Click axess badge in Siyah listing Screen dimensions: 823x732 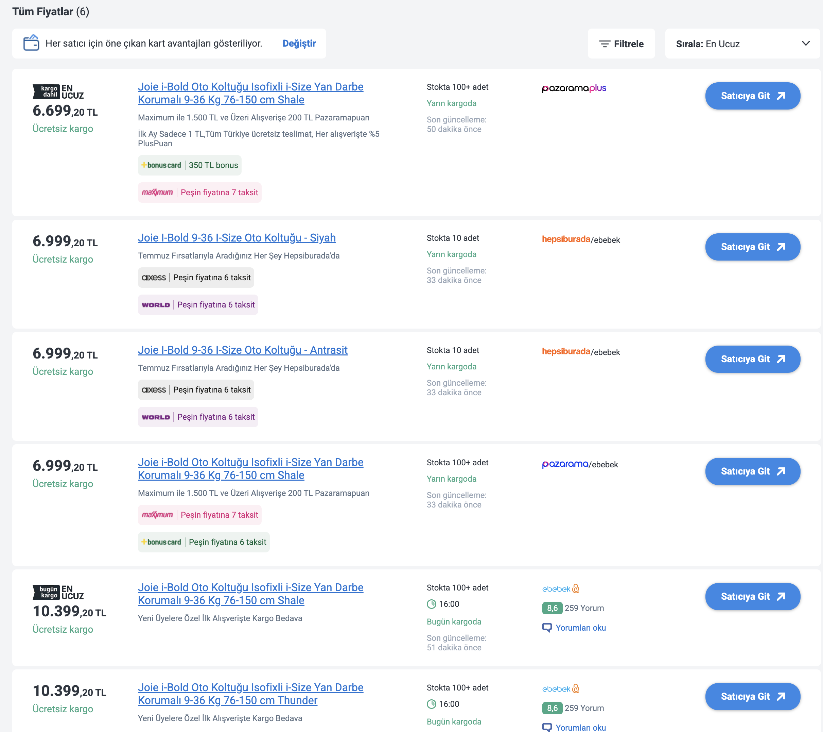coord(196,278)
